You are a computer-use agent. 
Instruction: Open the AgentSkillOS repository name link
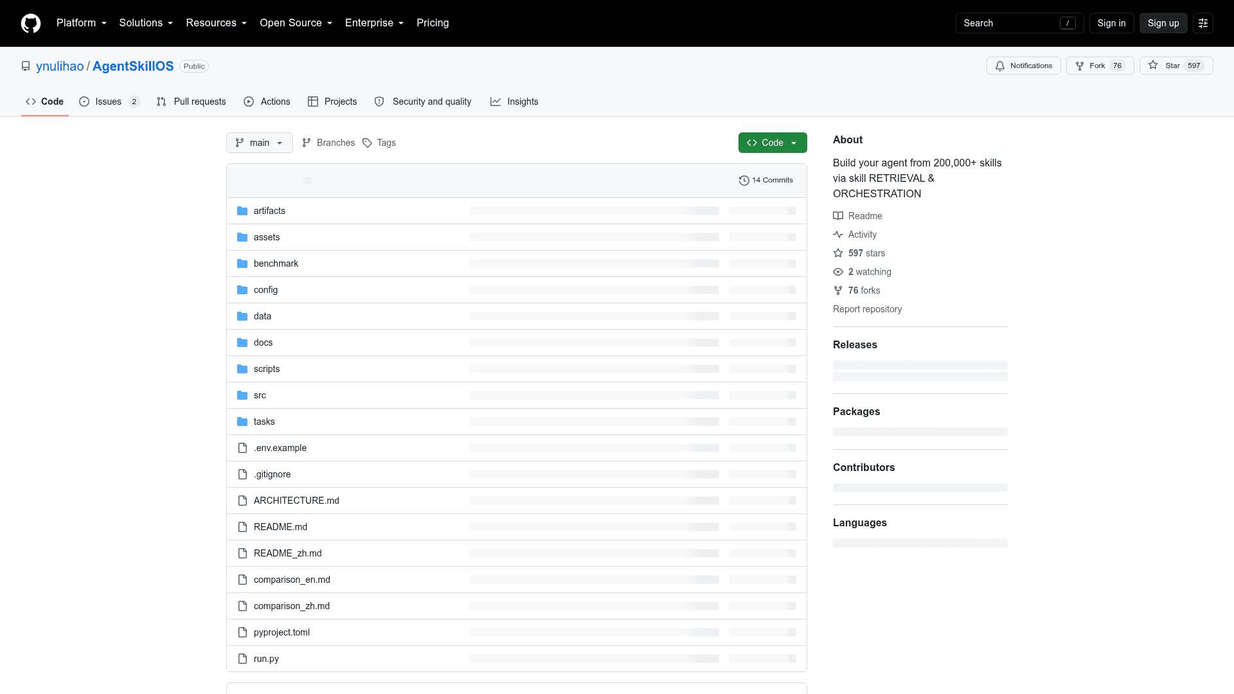pos(133,66)
